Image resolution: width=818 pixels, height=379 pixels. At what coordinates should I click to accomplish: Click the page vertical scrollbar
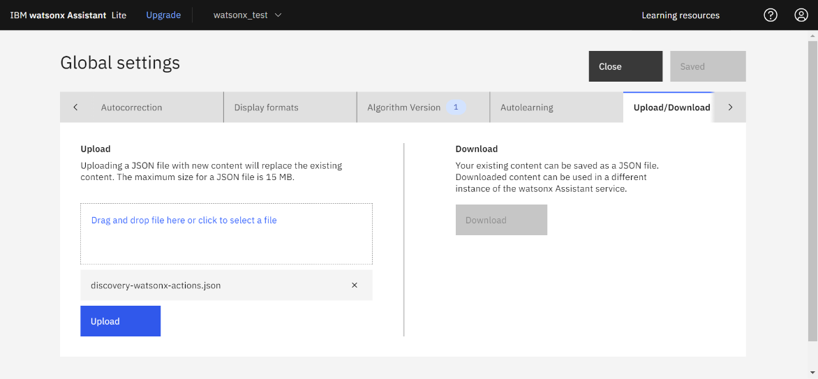[x=812, y=188]
